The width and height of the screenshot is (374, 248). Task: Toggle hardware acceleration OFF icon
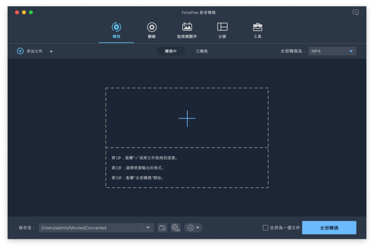pos(176,228)
